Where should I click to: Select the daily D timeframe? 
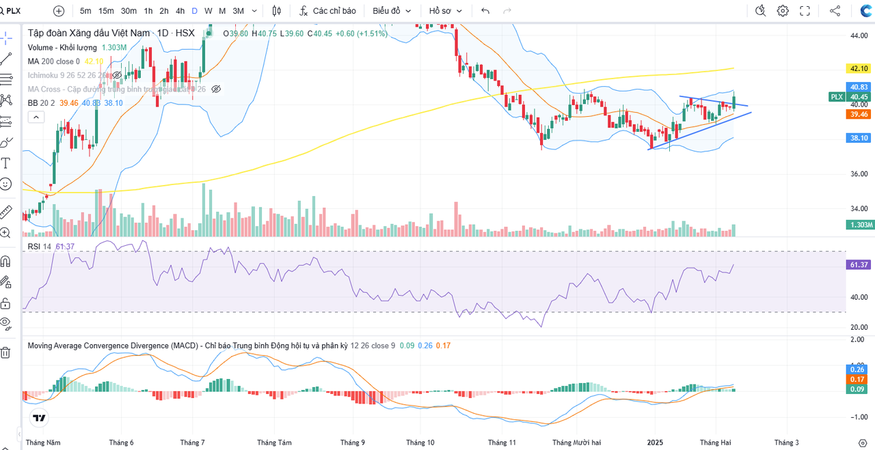pos(195,11)
